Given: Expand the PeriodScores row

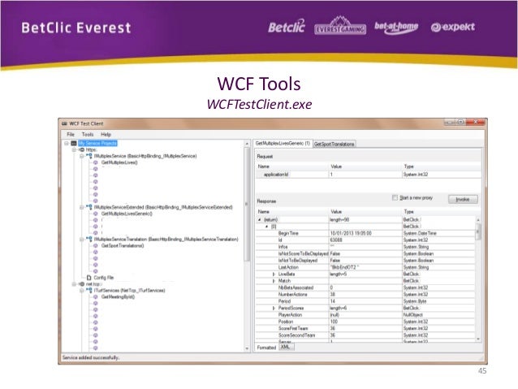Looking at the screenshot, I should pyautogui.click(x=274, y=308).
